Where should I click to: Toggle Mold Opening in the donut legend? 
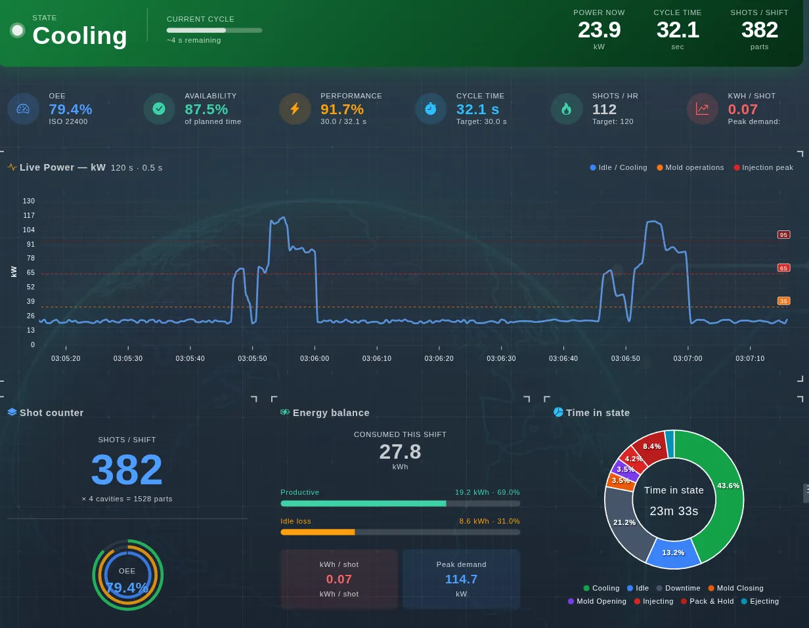(598, 601)
